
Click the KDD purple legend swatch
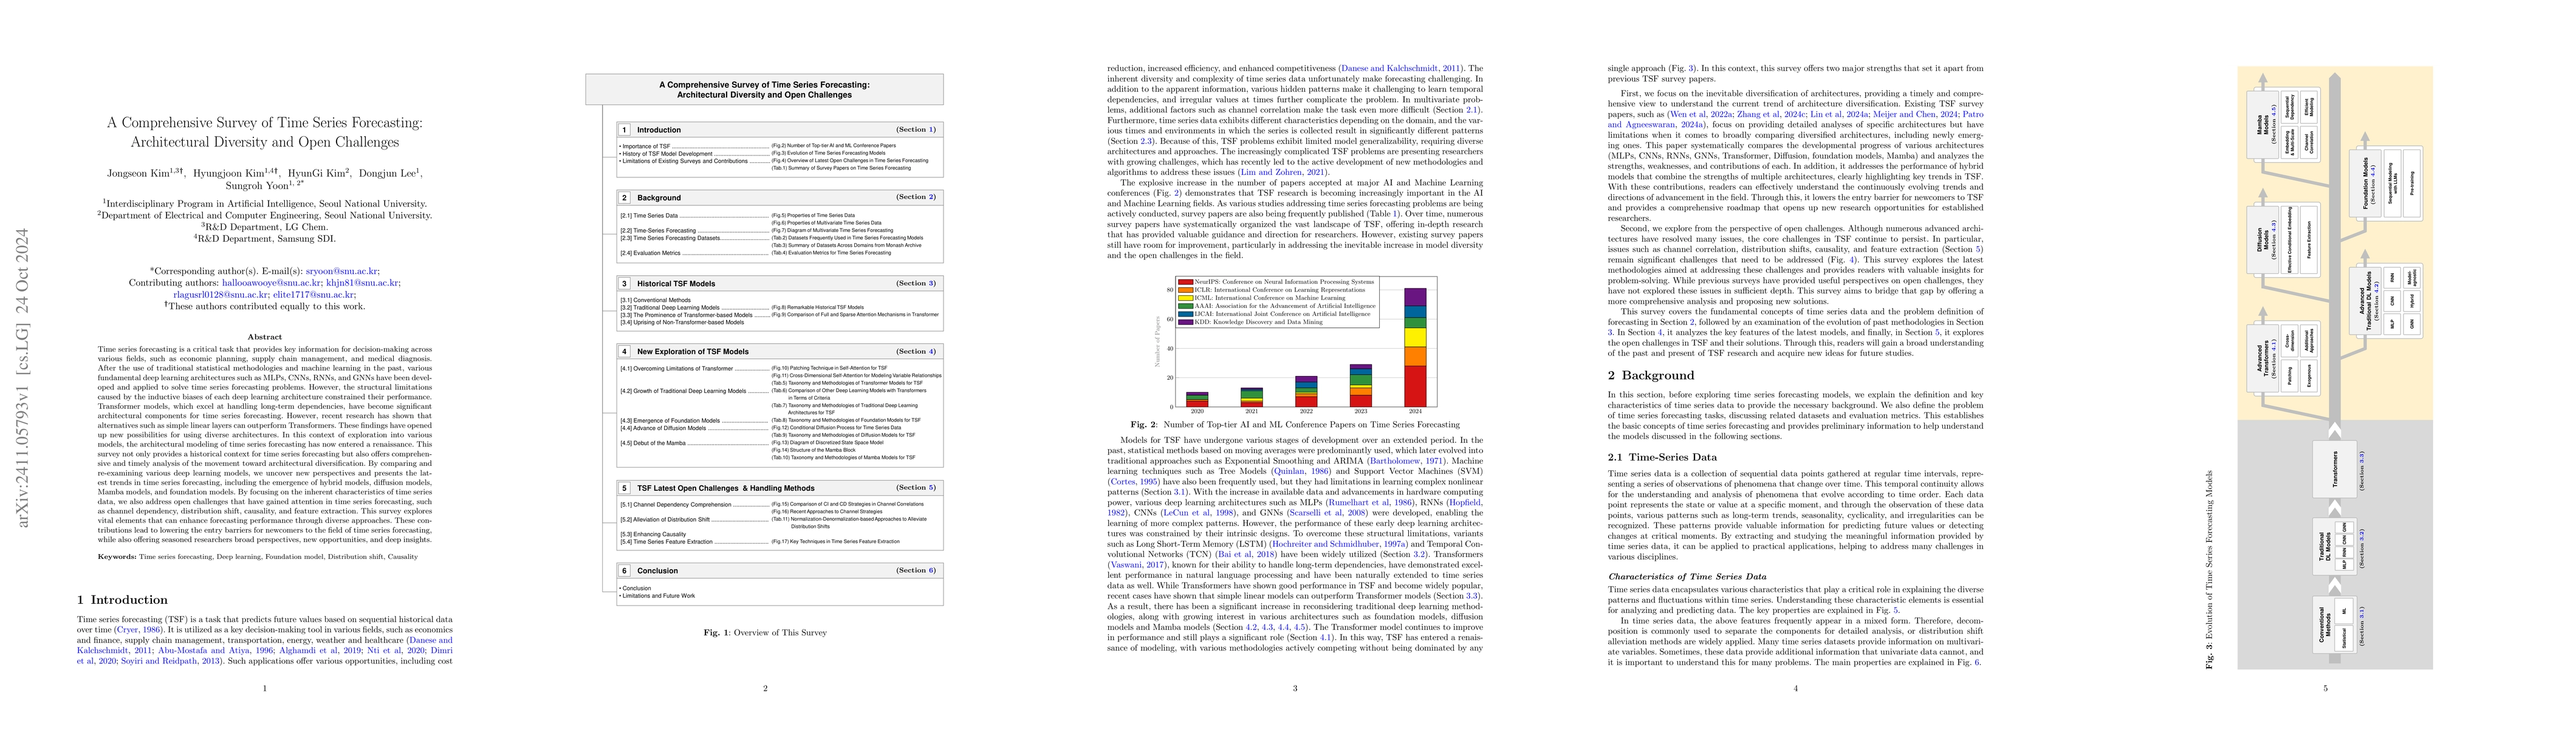[1185, 322]
